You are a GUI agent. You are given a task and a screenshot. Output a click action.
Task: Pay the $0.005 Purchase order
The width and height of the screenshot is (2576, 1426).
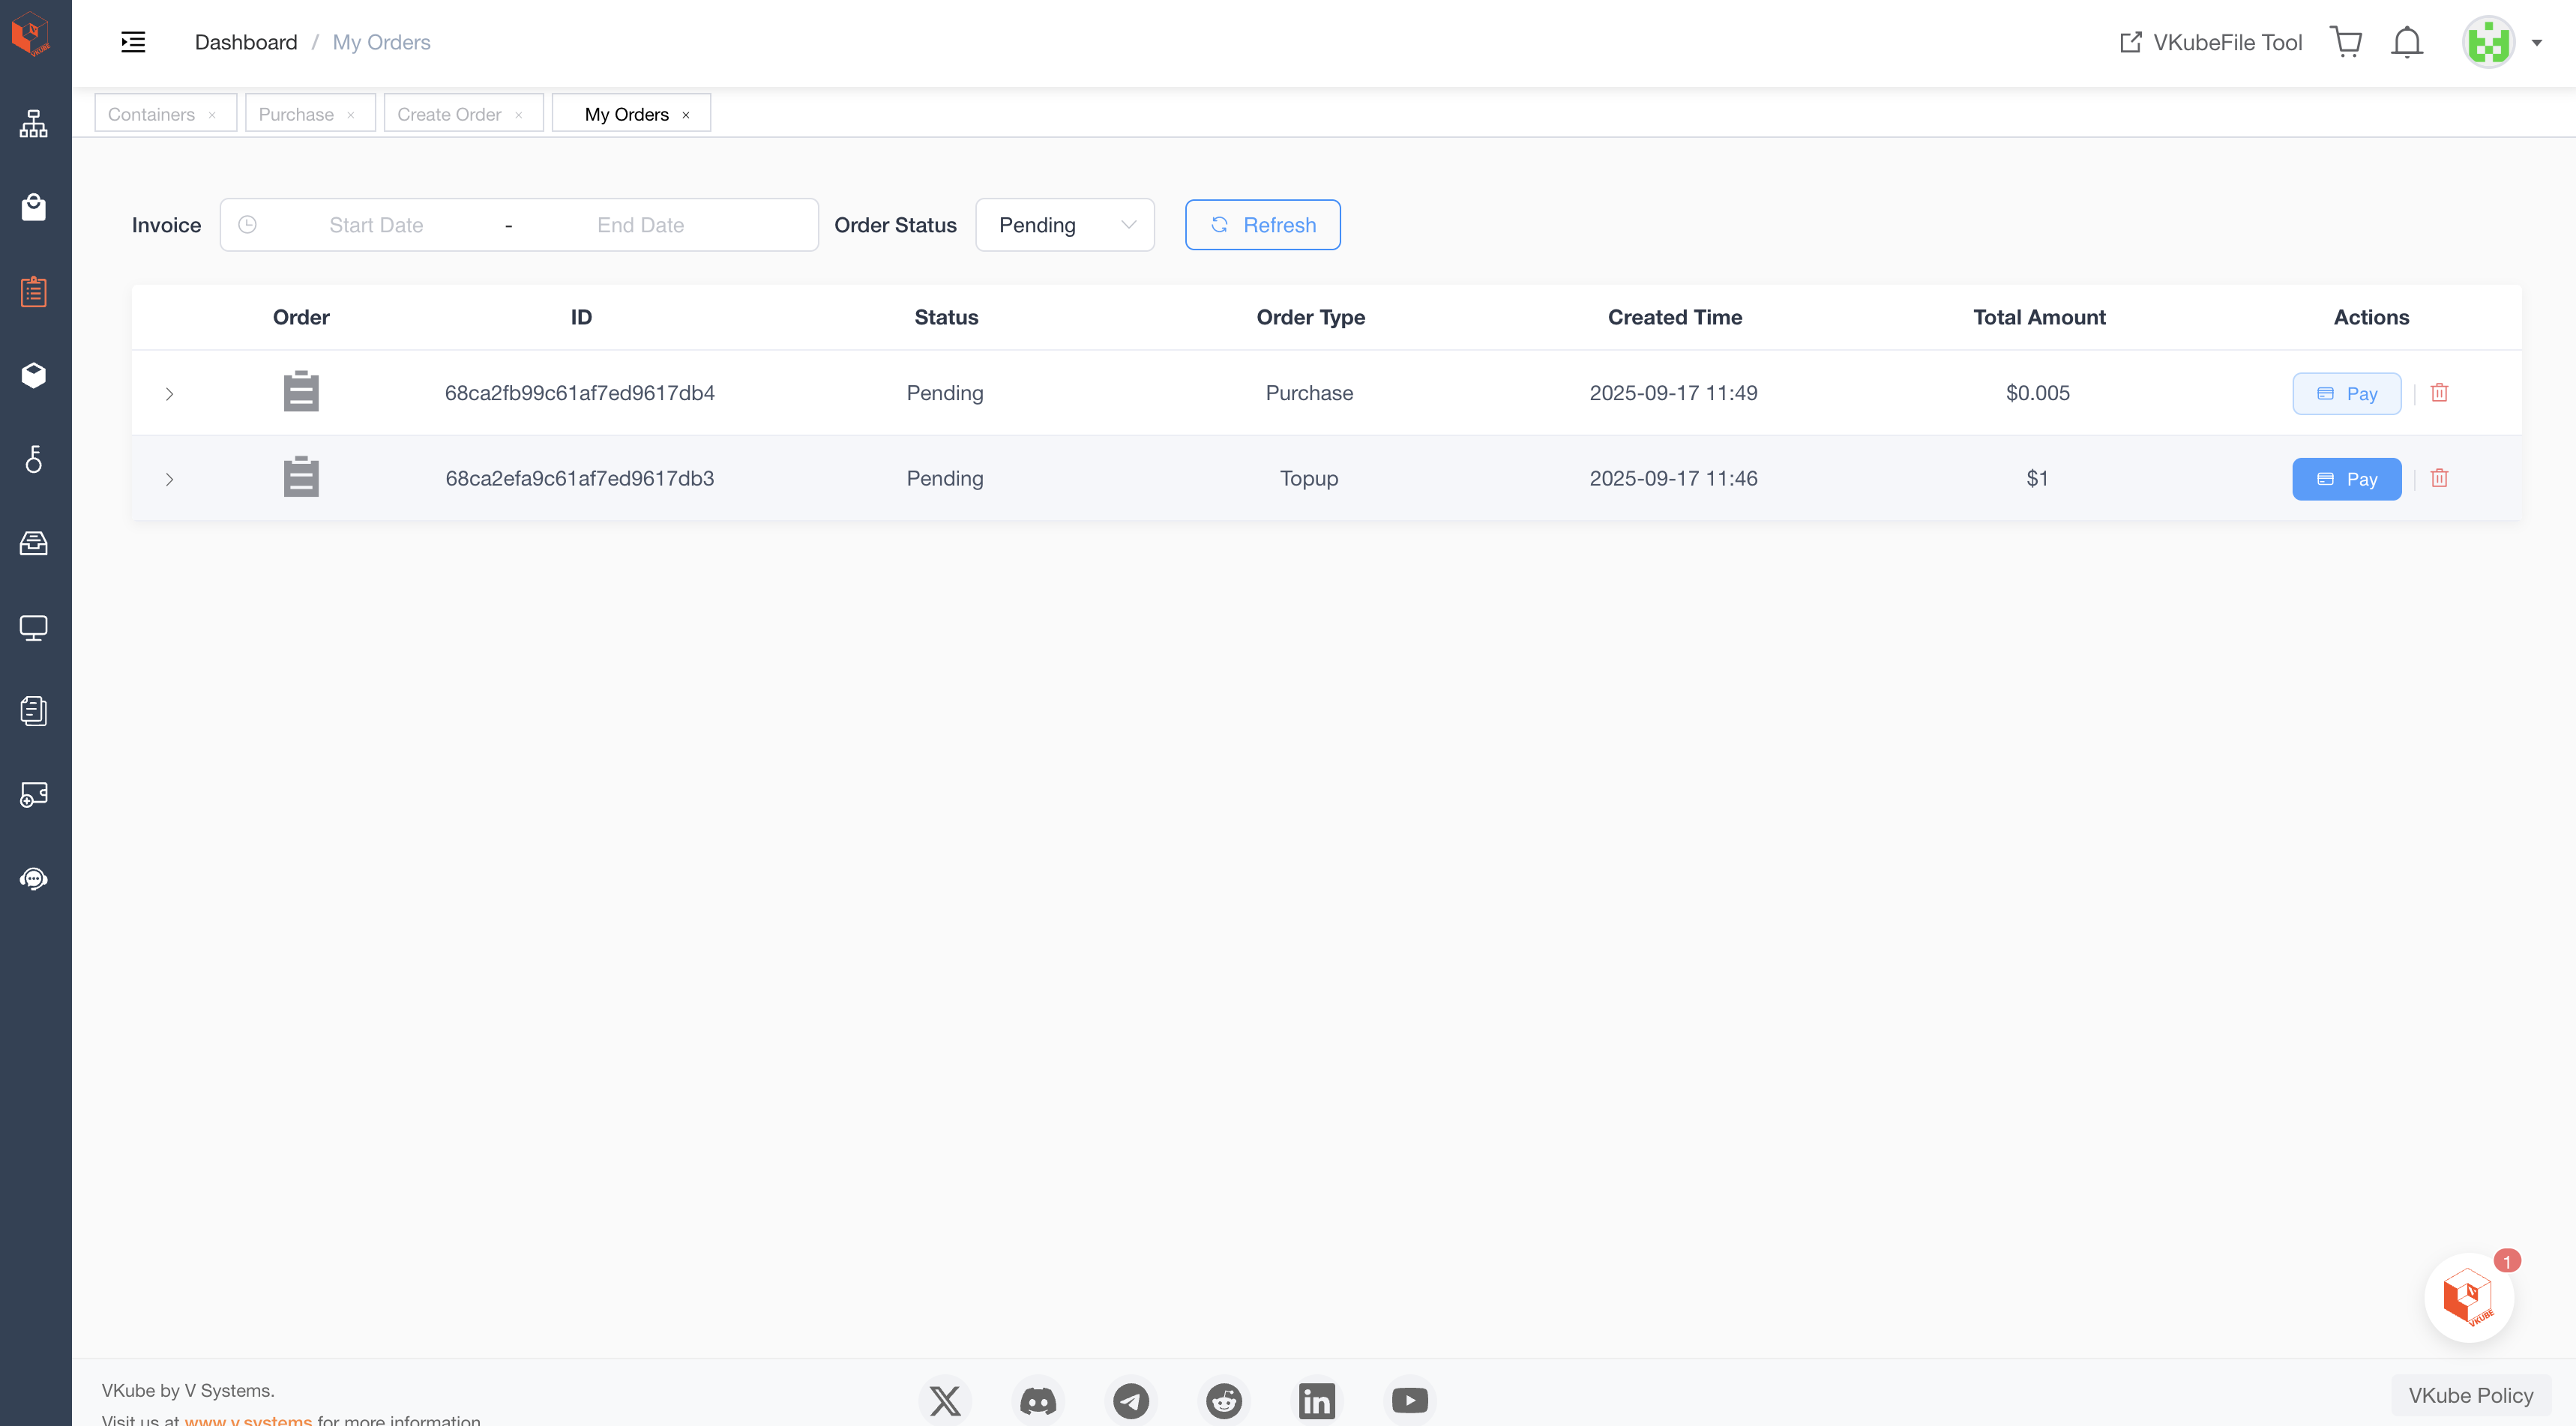(x=2346, y=393)
